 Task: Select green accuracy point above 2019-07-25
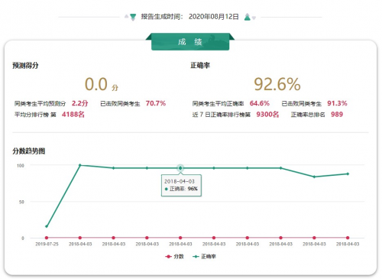point(47,226)
